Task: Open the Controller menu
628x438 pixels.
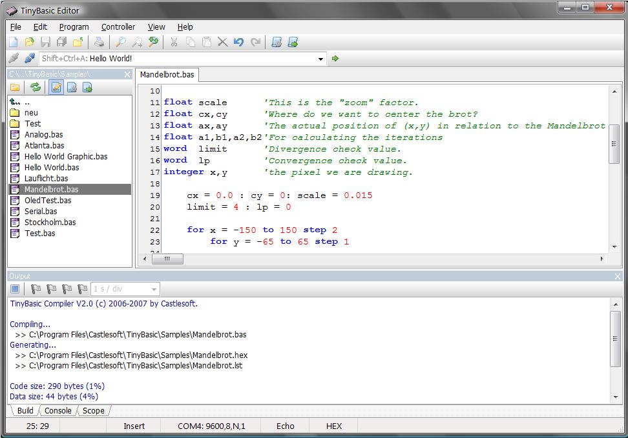Action: click(118, 27)
